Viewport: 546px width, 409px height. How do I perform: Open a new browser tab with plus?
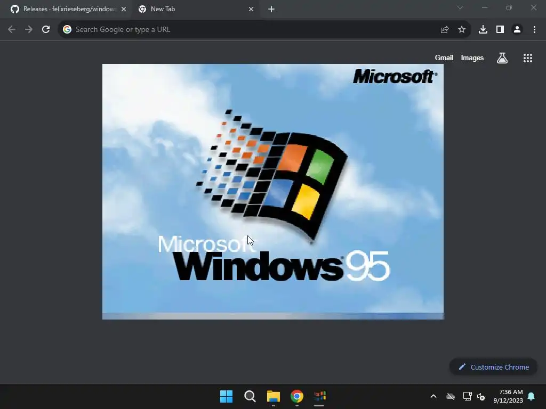[271, 10]
